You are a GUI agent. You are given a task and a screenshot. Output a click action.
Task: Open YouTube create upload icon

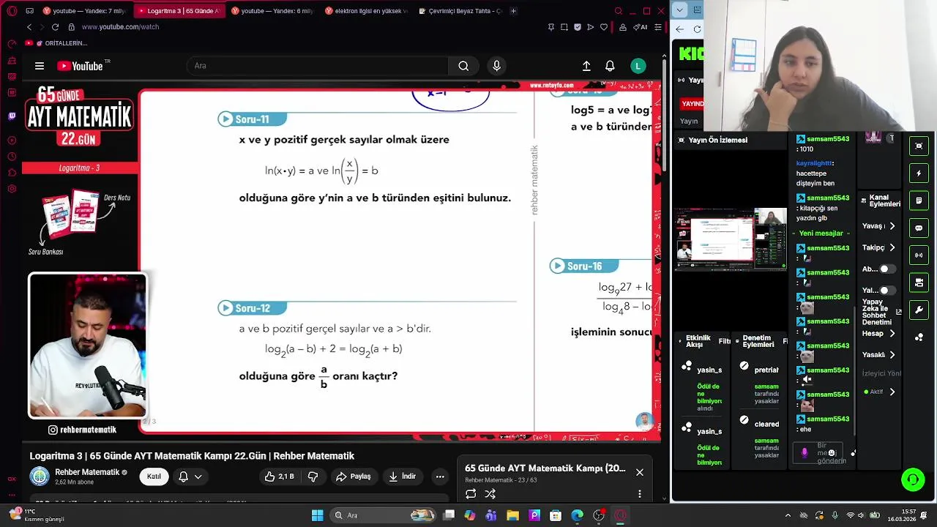coord(586,66)
